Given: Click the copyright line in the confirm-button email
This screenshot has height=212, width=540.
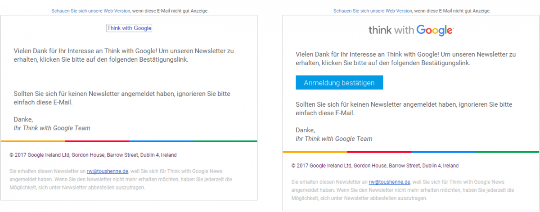Looking at the screenshot, I should (375, 166).
